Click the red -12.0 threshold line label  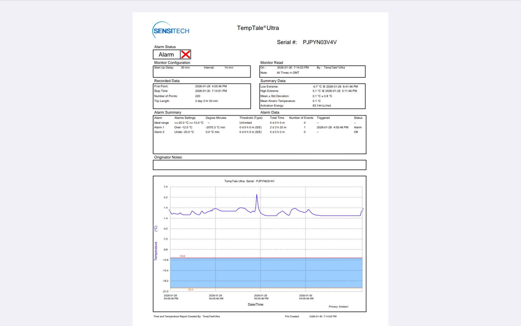coord(182,256)
